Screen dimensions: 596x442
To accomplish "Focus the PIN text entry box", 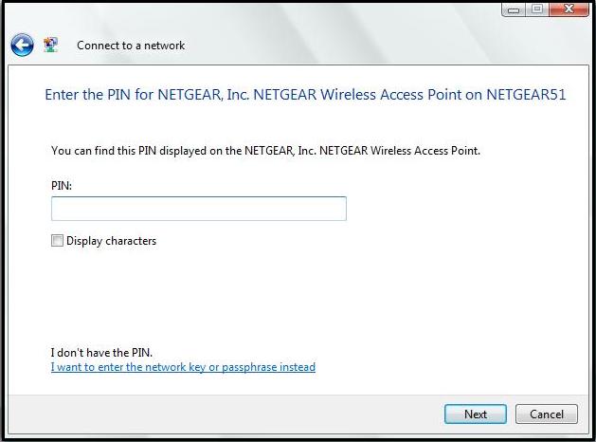I will pos(198,209).
